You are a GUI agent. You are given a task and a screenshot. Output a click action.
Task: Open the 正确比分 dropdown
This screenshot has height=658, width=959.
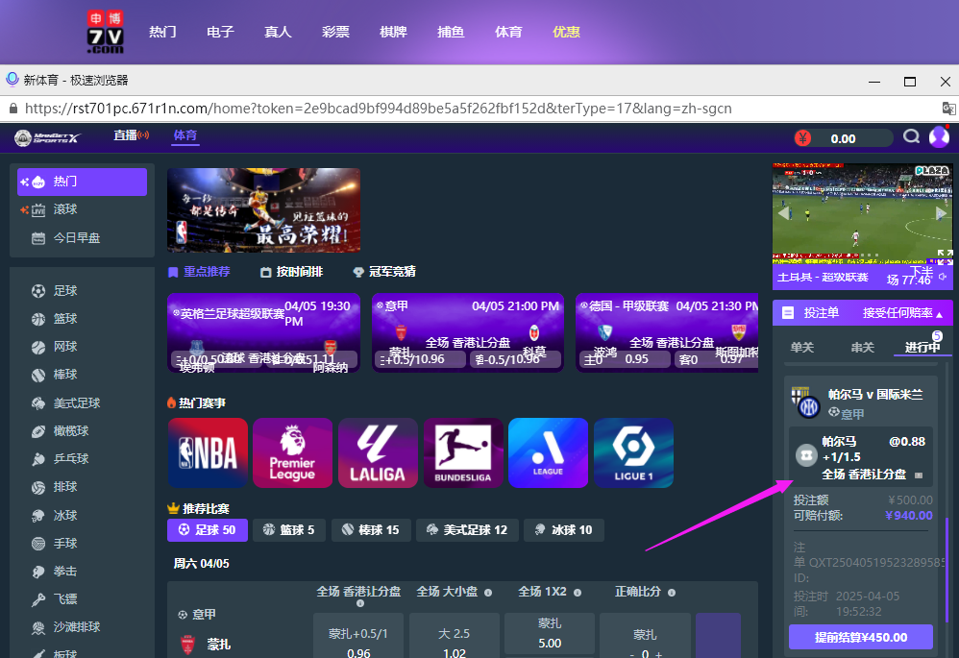click(x=640, y=592)
